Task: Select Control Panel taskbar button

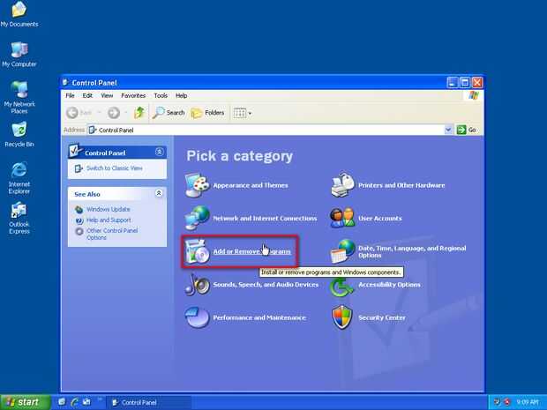Action: (148, 402)
